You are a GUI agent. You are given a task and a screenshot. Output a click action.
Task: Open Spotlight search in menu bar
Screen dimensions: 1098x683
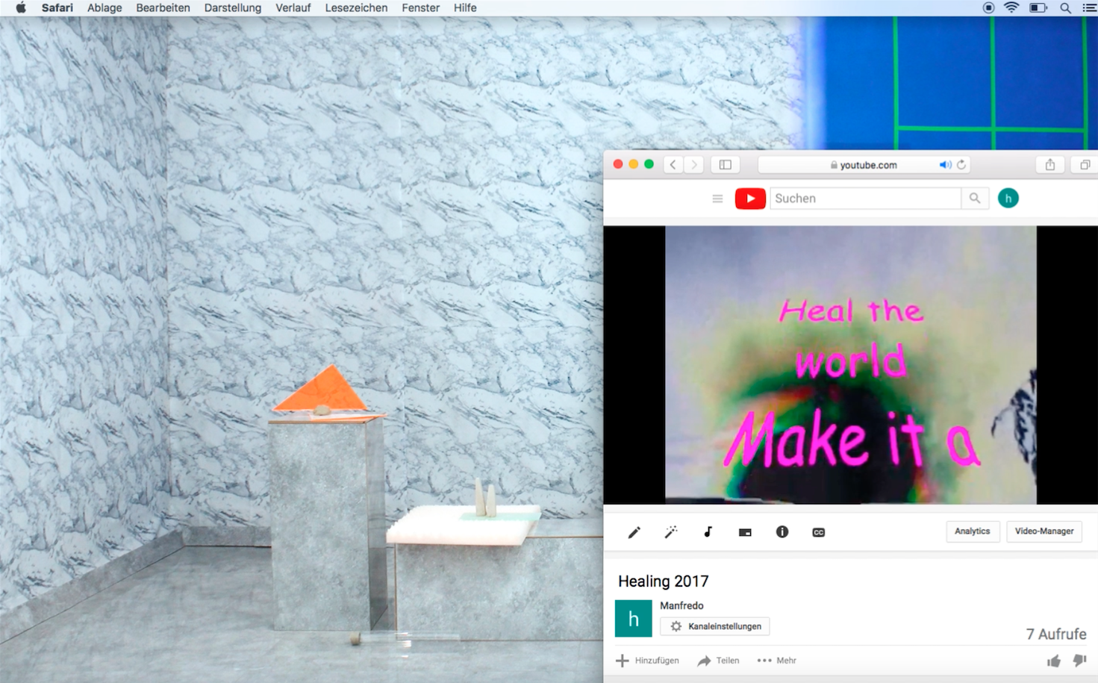(x=1065, y=7)
